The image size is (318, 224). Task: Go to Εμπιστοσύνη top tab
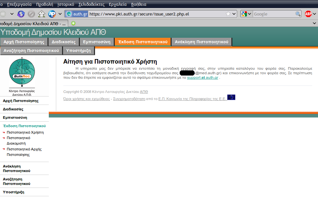(x=97, y=42)
